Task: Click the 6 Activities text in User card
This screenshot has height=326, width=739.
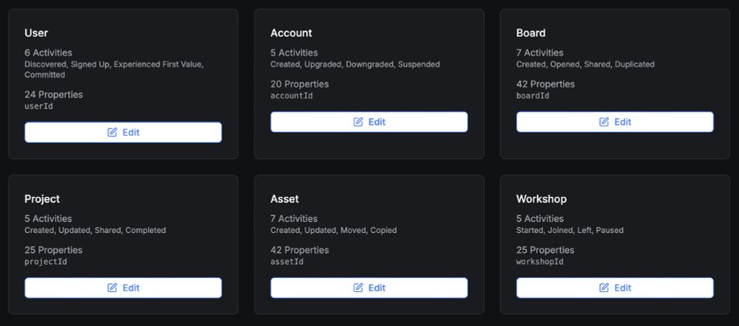Action: [x=48, y=52]
